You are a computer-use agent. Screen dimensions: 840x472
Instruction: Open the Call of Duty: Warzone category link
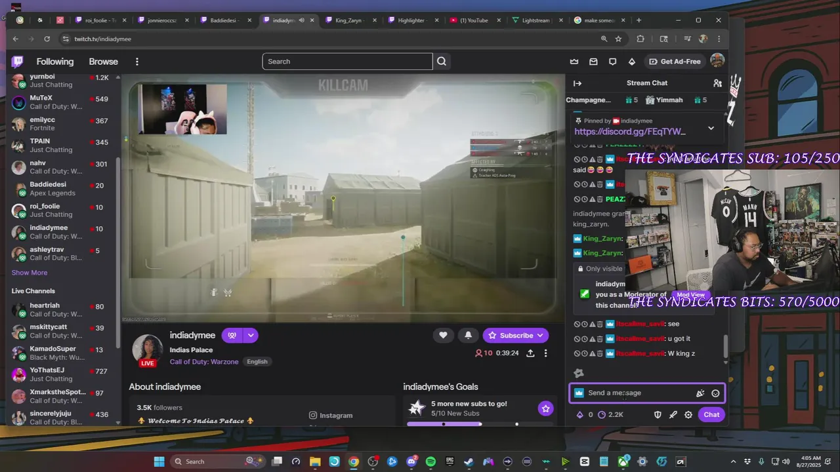coord(204,362)
